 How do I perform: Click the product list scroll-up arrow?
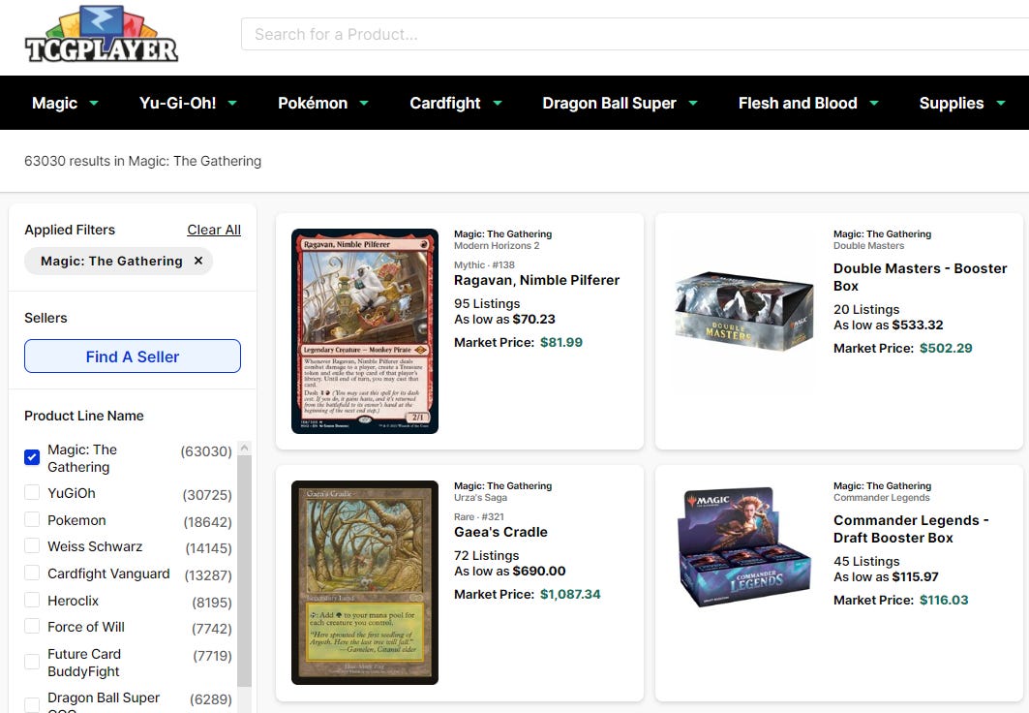pos(244,448)
